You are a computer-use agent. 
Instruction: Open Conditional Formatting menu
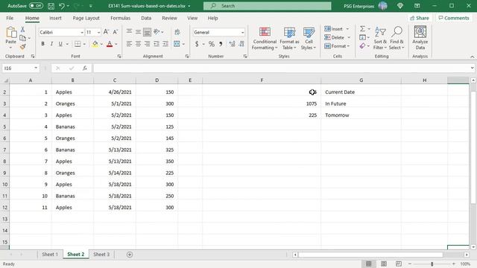[265, 38]
